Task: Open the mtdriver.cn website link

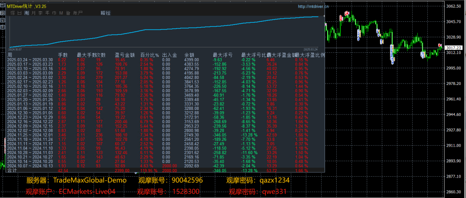Action: [314, 7]
